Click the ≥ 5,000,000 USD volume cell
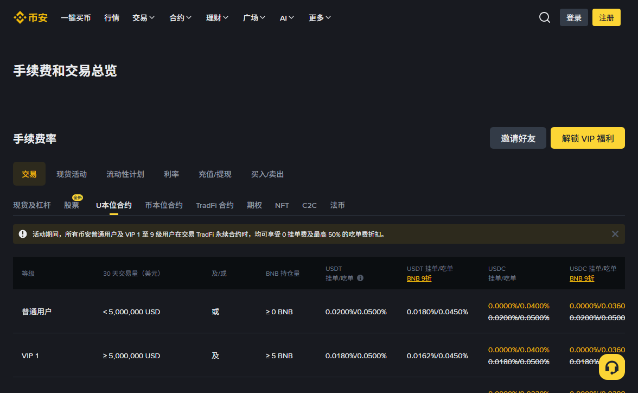Screen dimensions: 638x393 (x=131, y=356)
